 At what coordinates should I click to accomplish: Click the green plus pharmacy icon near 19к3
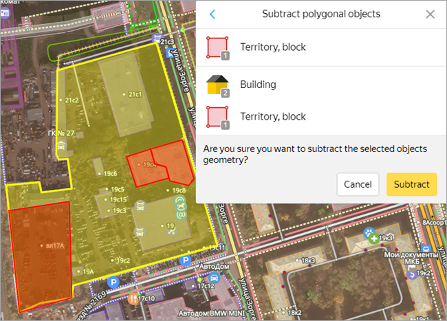(x=373, y=239)
